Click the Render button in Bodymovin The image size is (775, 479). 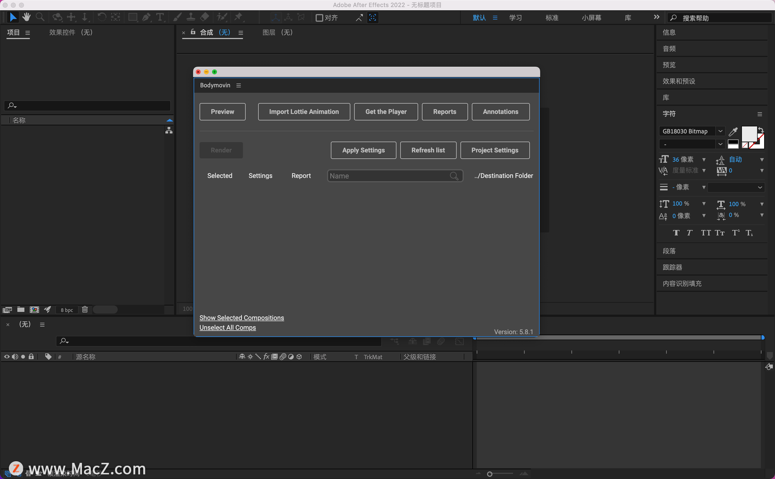pyautogui.click(x=221, y=150)
